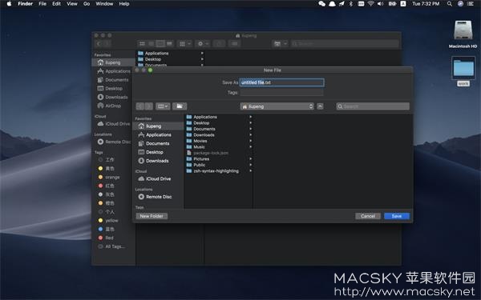Click Downloads in the Finder window sidebar
The height and width of the screenshot is (300, 481).
point(113,97)
